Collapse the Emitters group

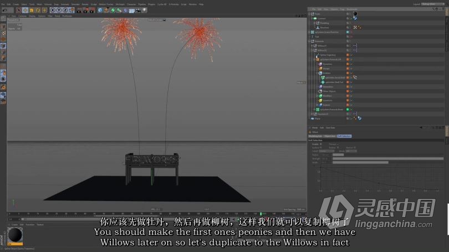[317, 73]
